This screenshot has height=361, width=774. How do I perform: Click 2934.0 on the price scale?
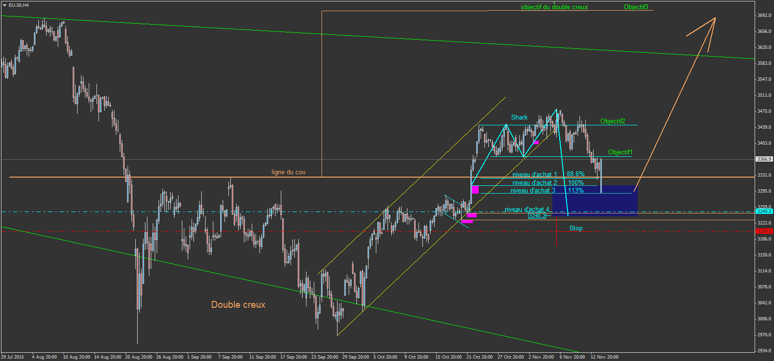(764, 351)
